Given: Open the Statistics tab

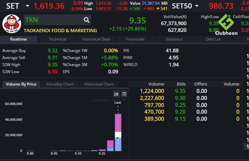Looking at the screenshot, I should click(174, 39).
